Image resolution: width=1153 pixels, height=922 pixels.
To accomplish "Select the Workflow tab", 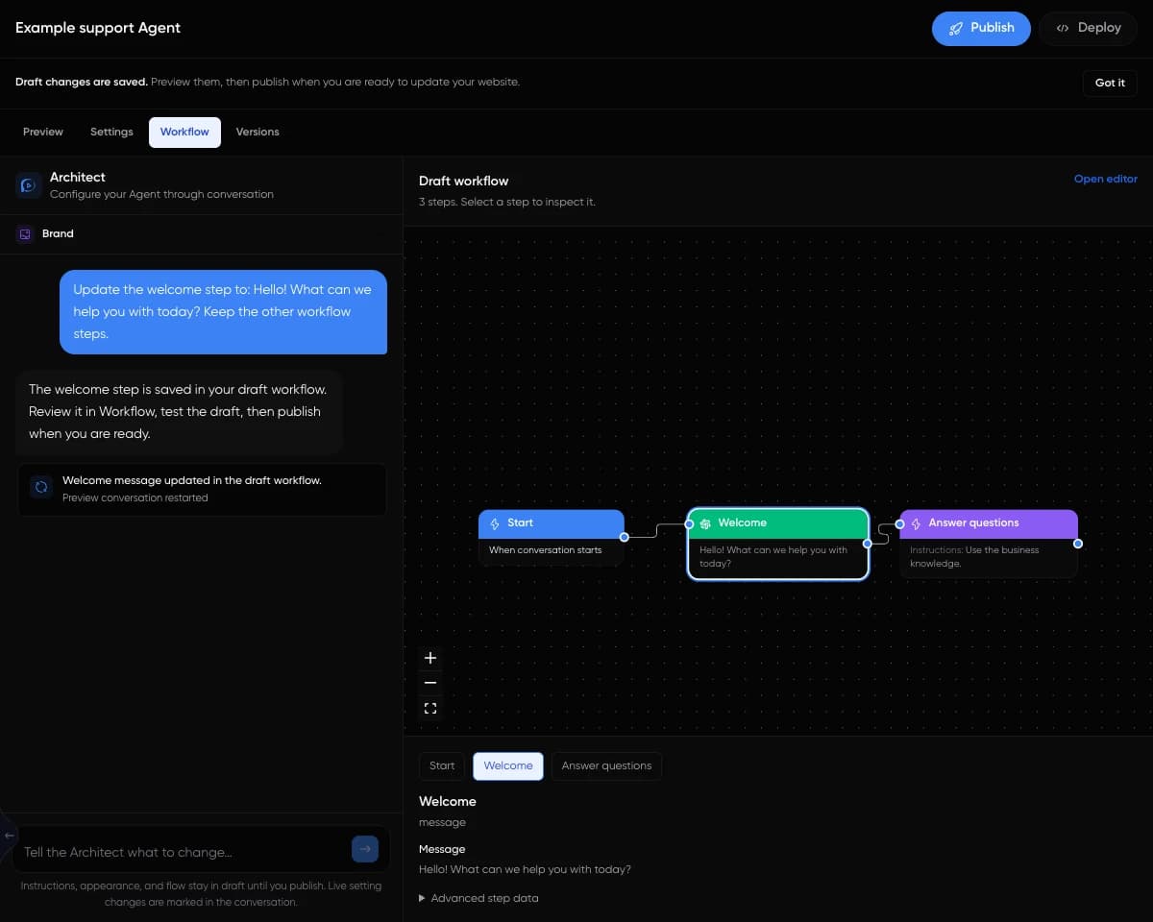I will (x=184, y=132).
